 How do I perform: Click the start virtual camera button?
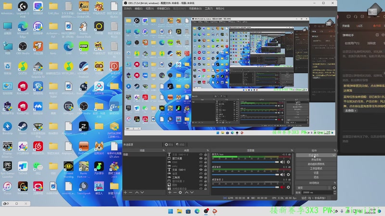[316, 164]
